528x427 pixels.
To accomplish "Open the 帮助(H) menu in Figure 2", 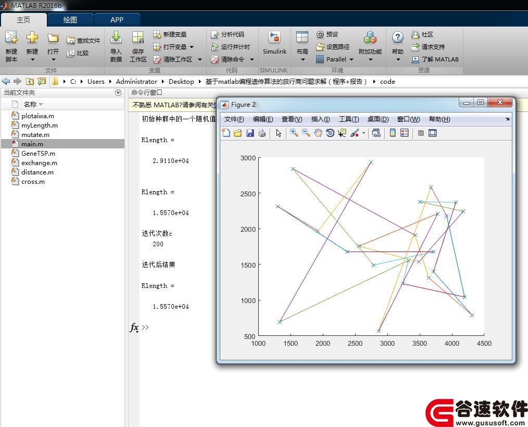I will 439,119.
